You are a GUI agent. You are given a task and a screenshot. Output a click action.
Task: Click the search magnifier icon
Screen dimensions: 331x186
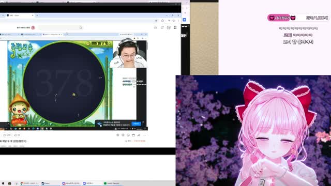(x=81, y=27)
